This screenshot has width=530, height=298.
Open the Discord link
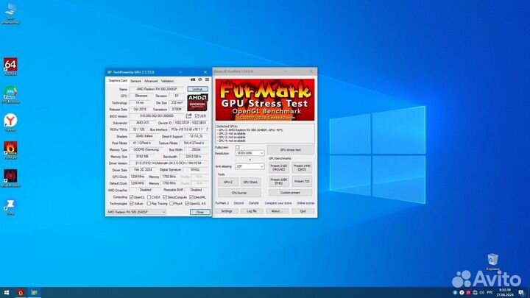coord(239,203)
